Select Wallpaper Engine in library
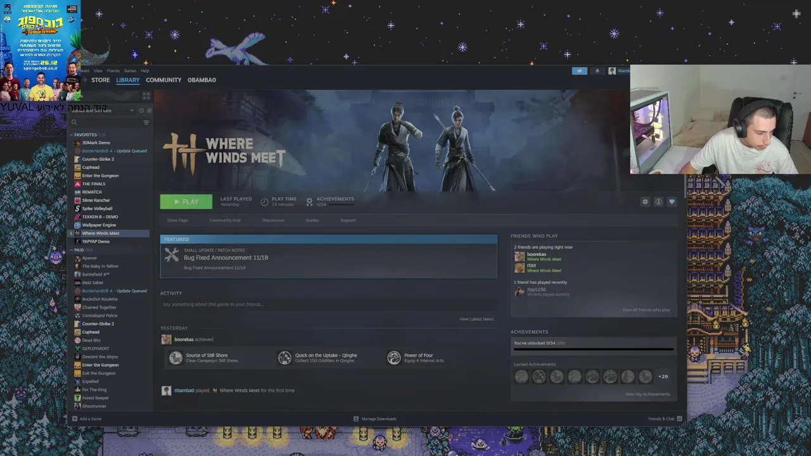811x456 pixels. pyautogui.click(x=99, y=225)
